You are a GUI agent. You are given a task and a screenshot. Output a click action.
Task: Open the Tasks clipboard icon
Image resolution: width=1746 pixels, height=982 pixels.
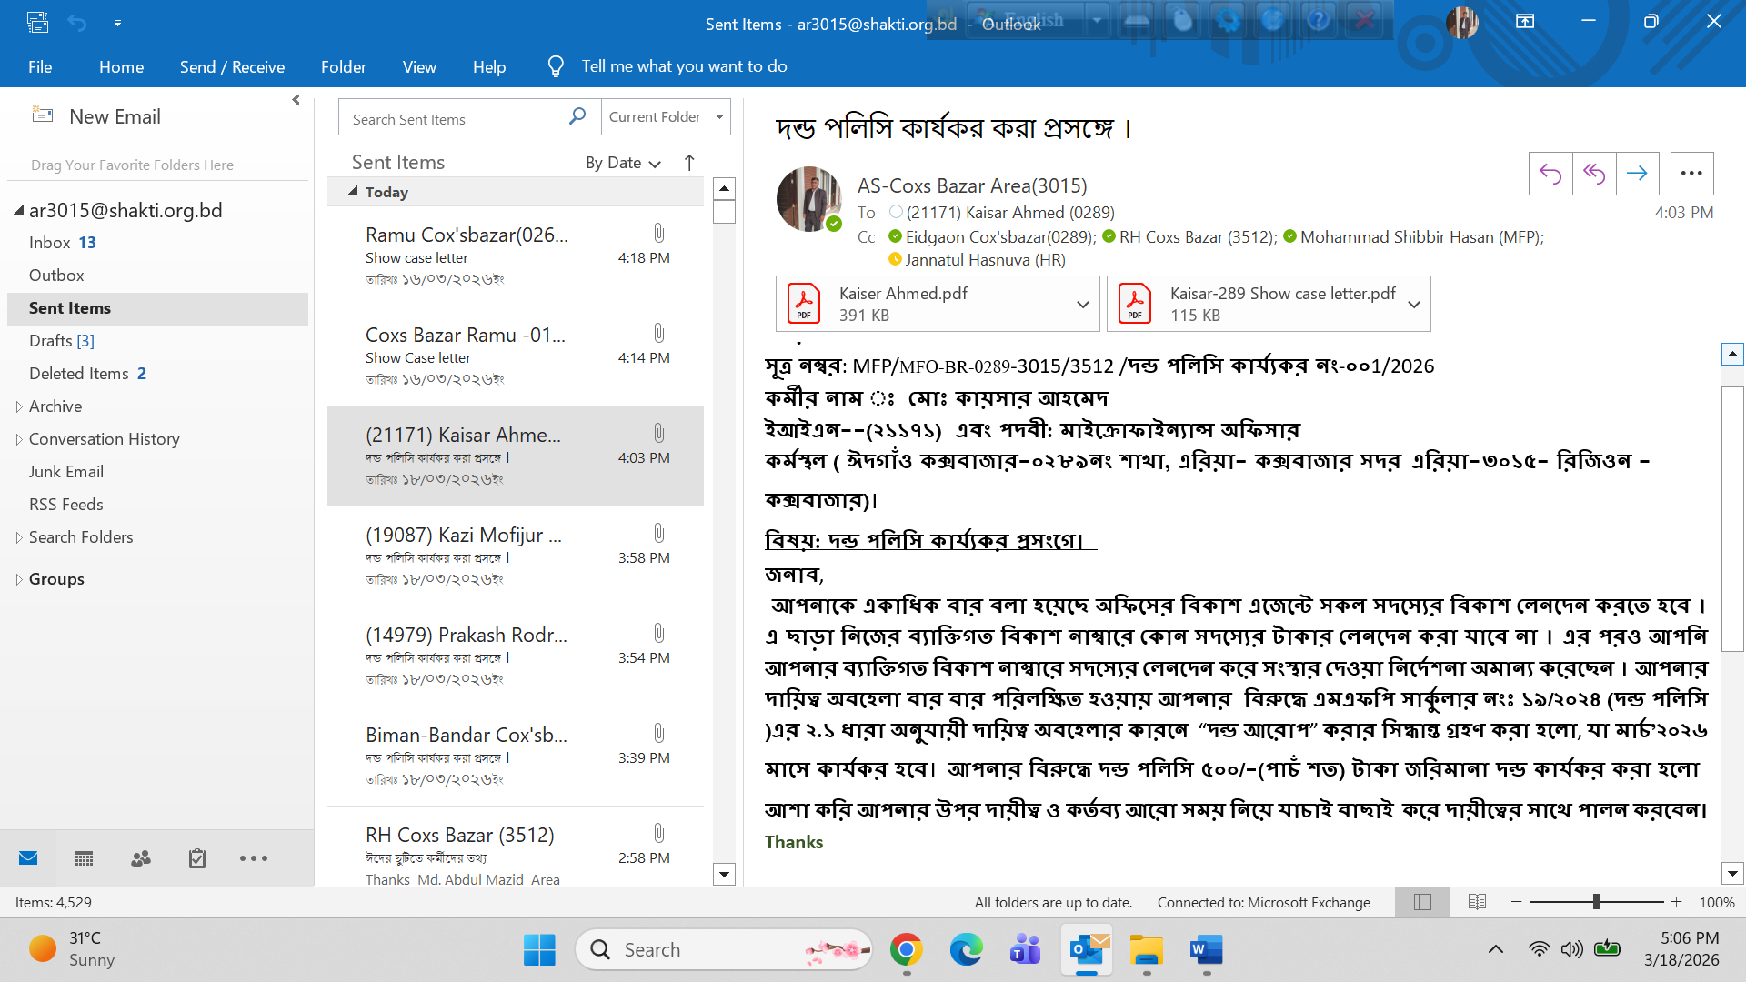tap(197, 858)
